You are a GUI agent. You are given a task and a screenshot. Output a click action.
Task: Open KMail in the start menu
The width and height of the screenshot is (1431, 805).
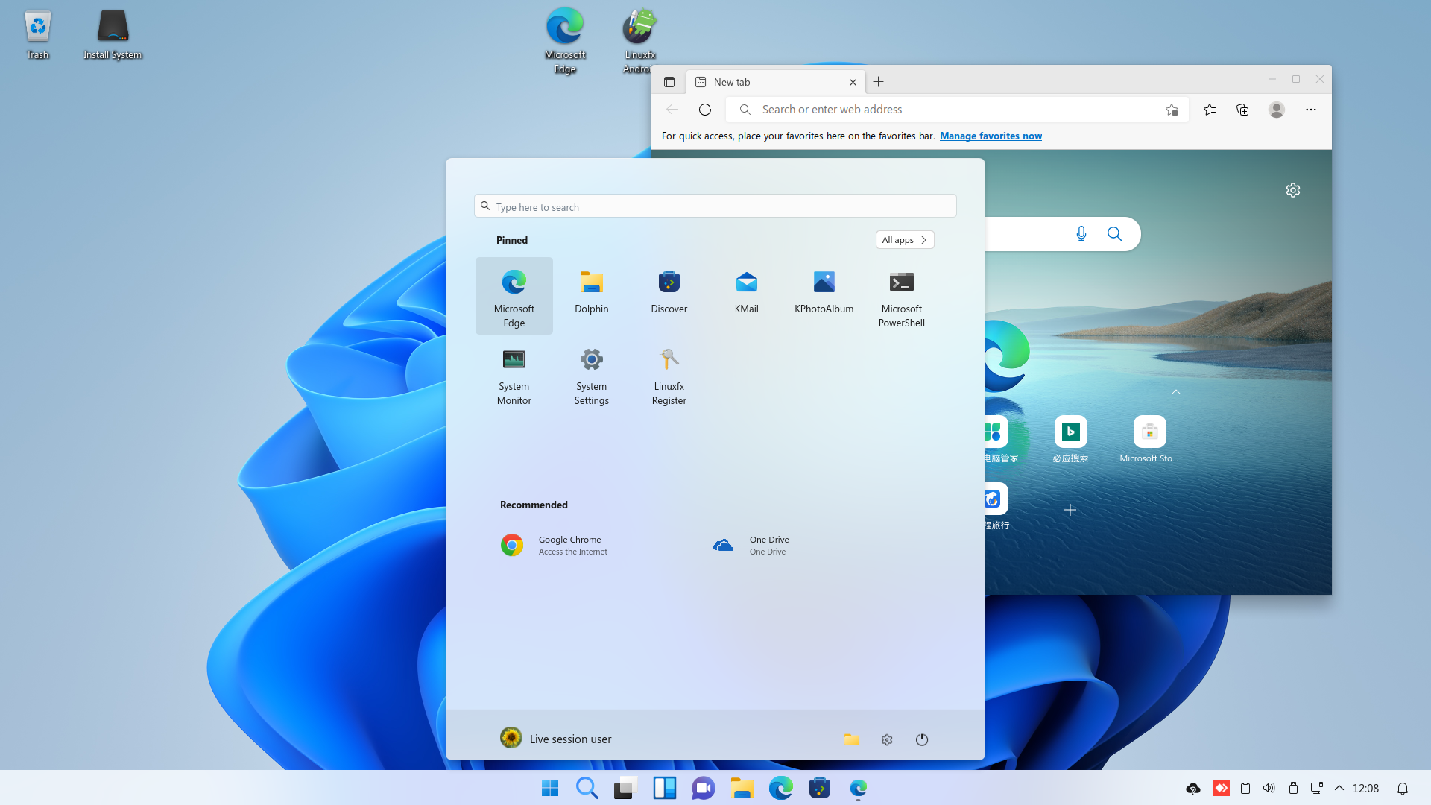[746, 294]
